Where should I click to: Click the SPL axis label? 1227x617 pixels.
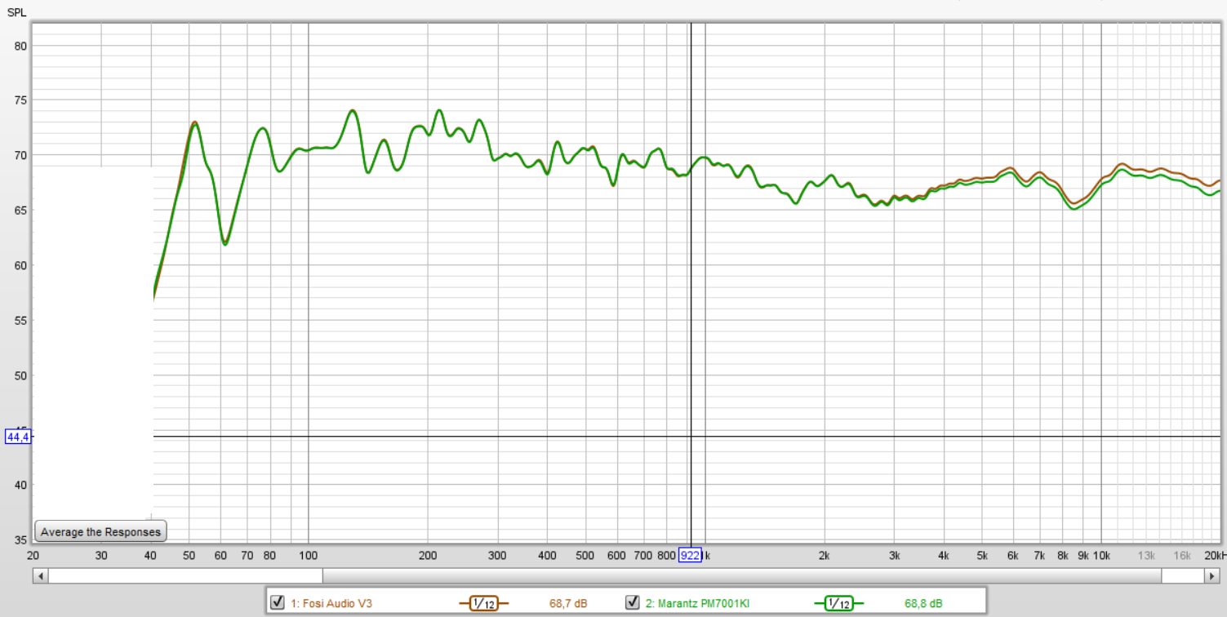tap(16, 12)
